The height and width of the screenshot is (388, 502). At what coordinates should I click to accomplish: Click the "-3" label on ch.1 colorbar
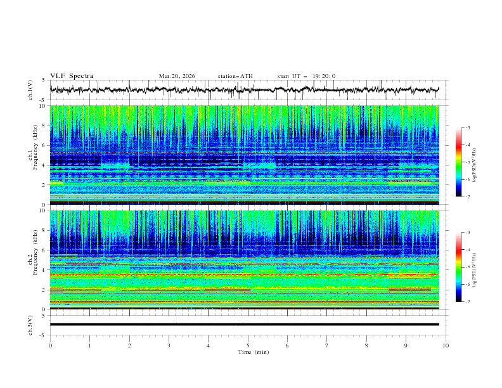(467, 127)
